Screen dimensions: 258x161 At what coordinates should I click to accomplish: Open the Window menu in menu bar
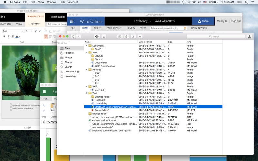52,2
